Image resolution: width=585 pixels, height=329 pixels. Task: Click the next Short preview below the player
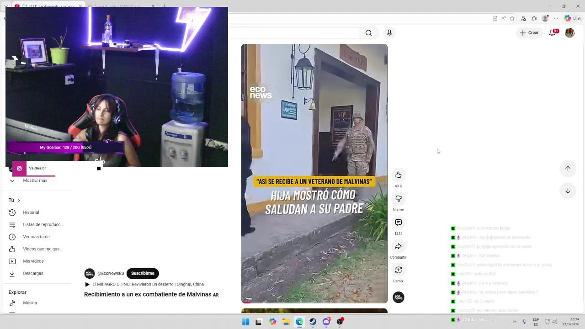coord(314,311)
